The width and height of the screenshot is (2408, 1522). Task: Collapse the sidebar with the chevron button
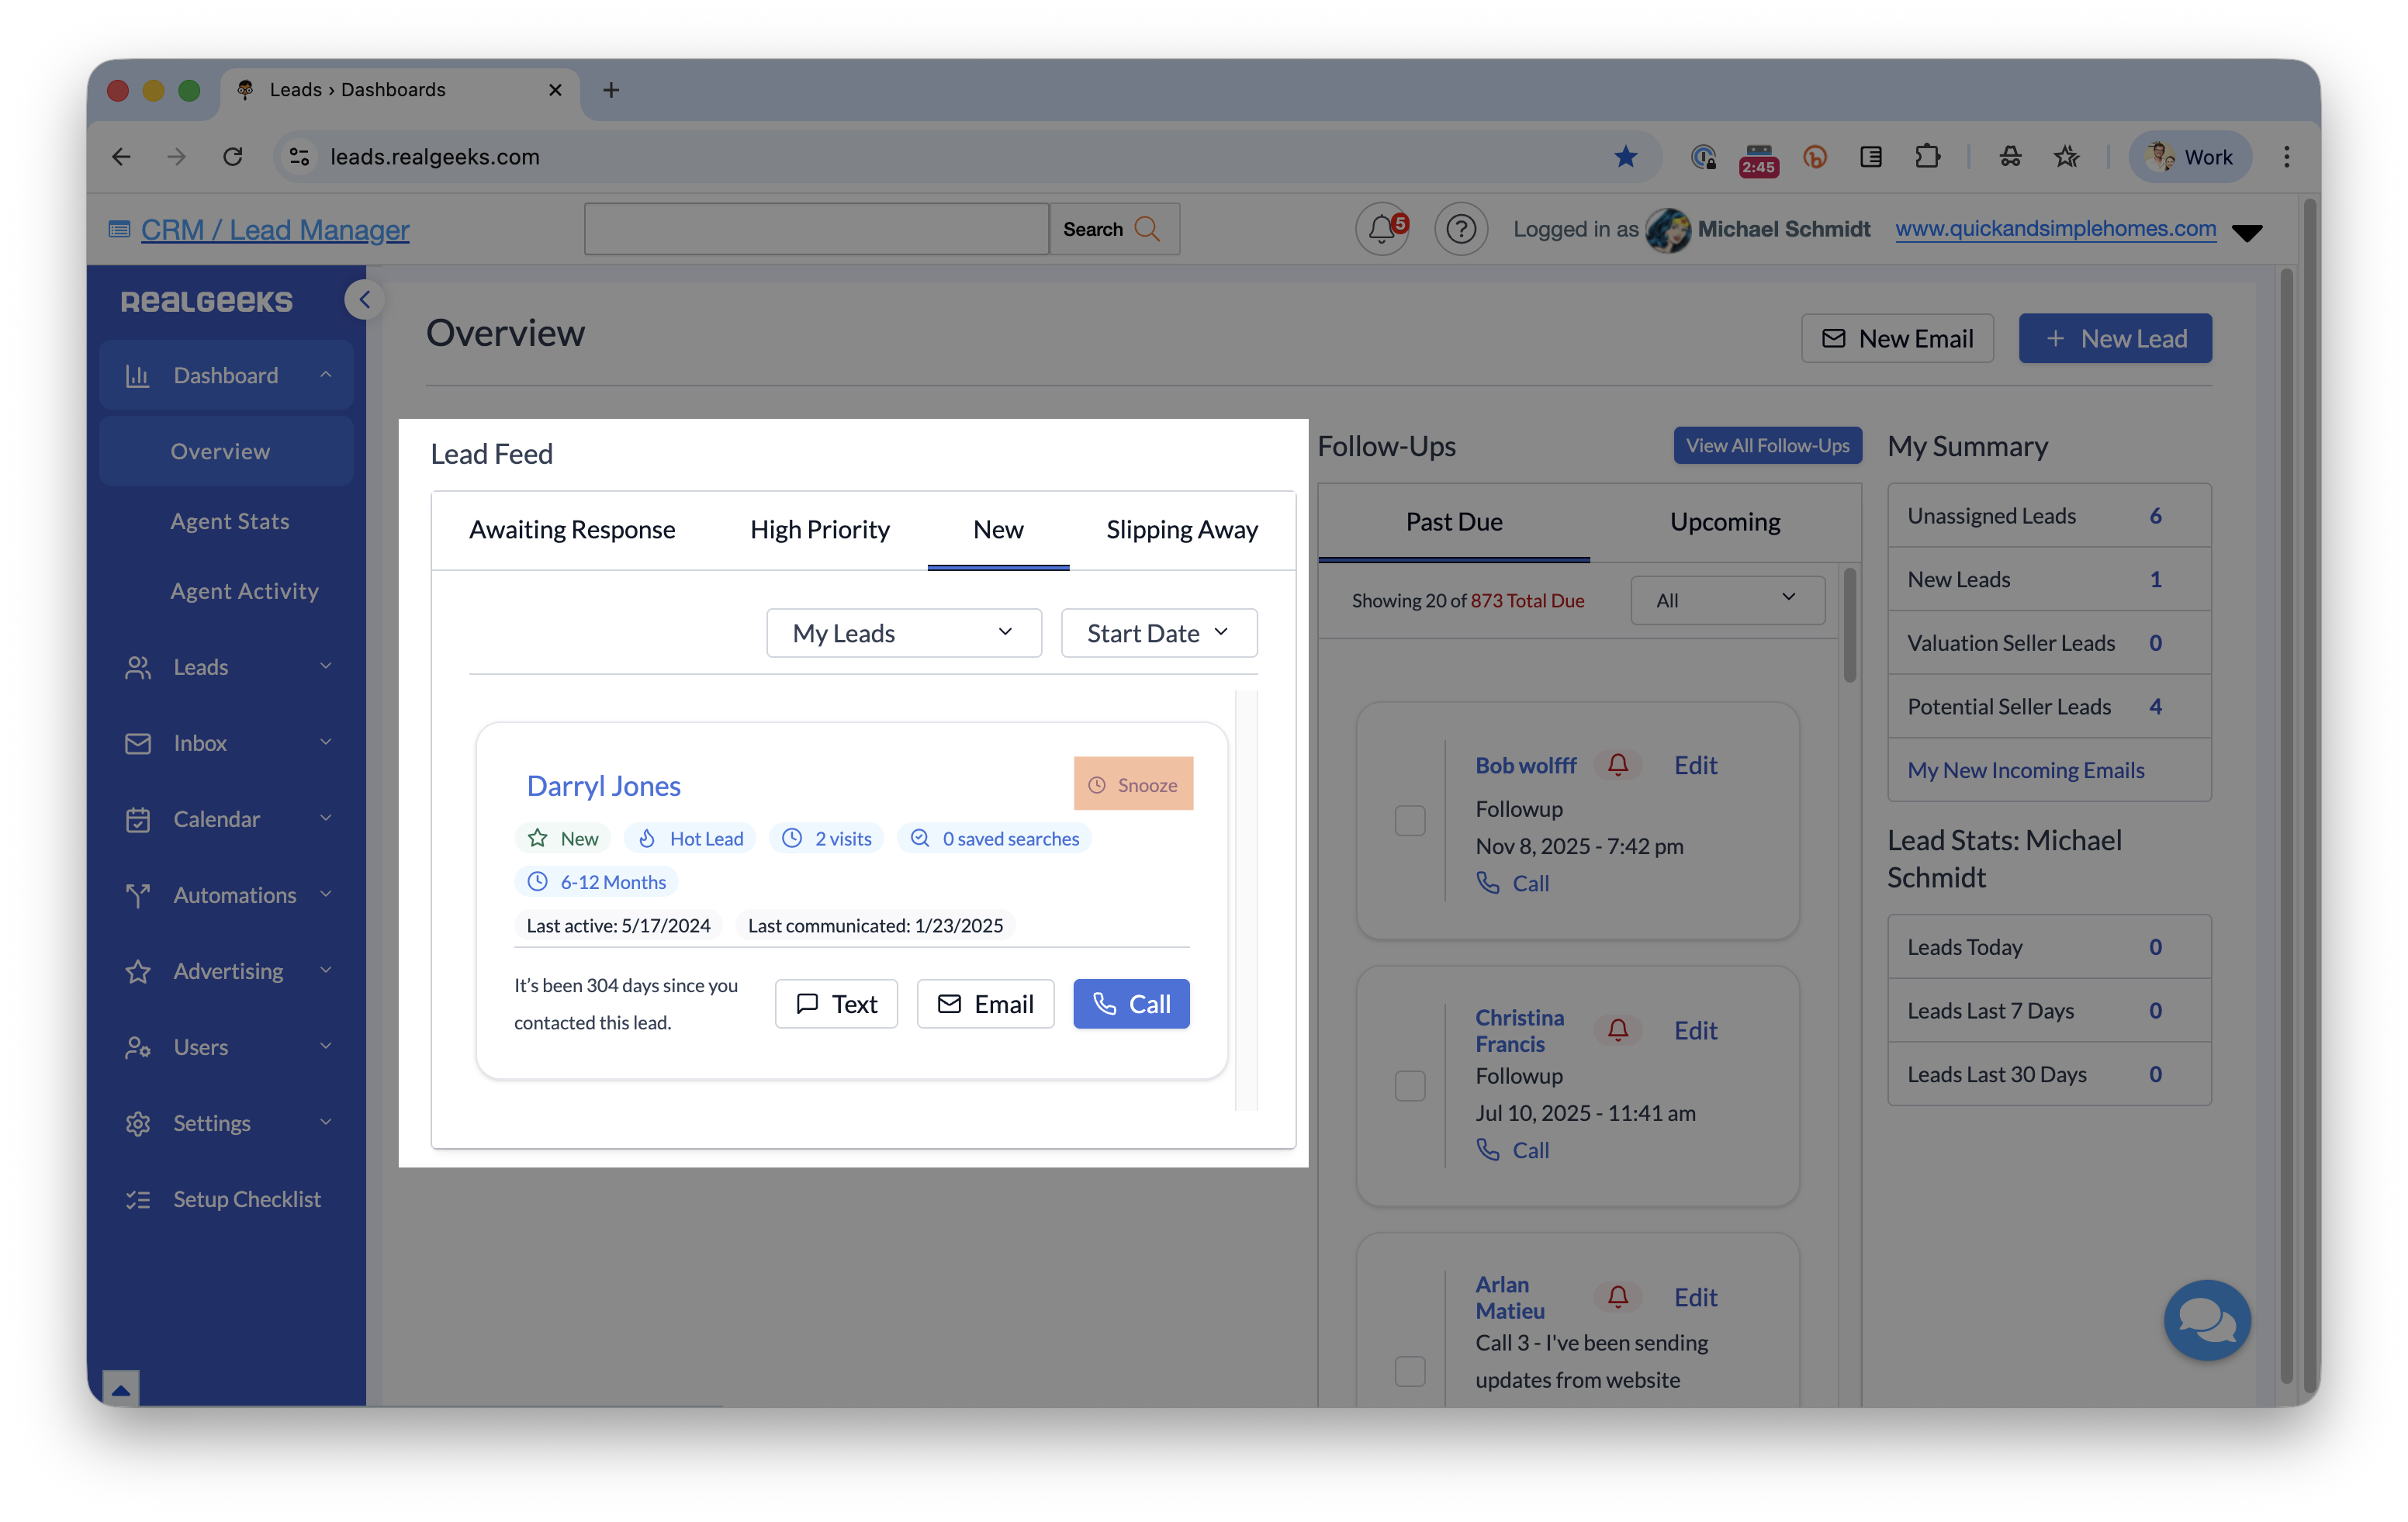click(365, 299)
